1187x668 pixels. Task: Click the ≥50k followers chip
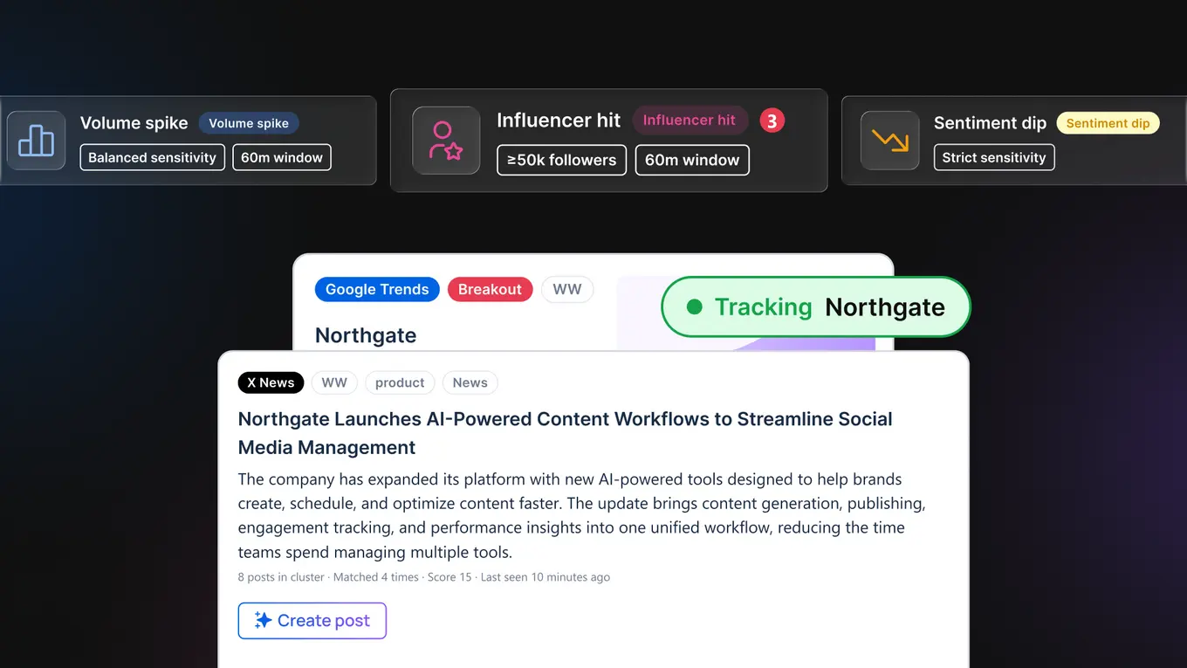[x=562, y=160]
